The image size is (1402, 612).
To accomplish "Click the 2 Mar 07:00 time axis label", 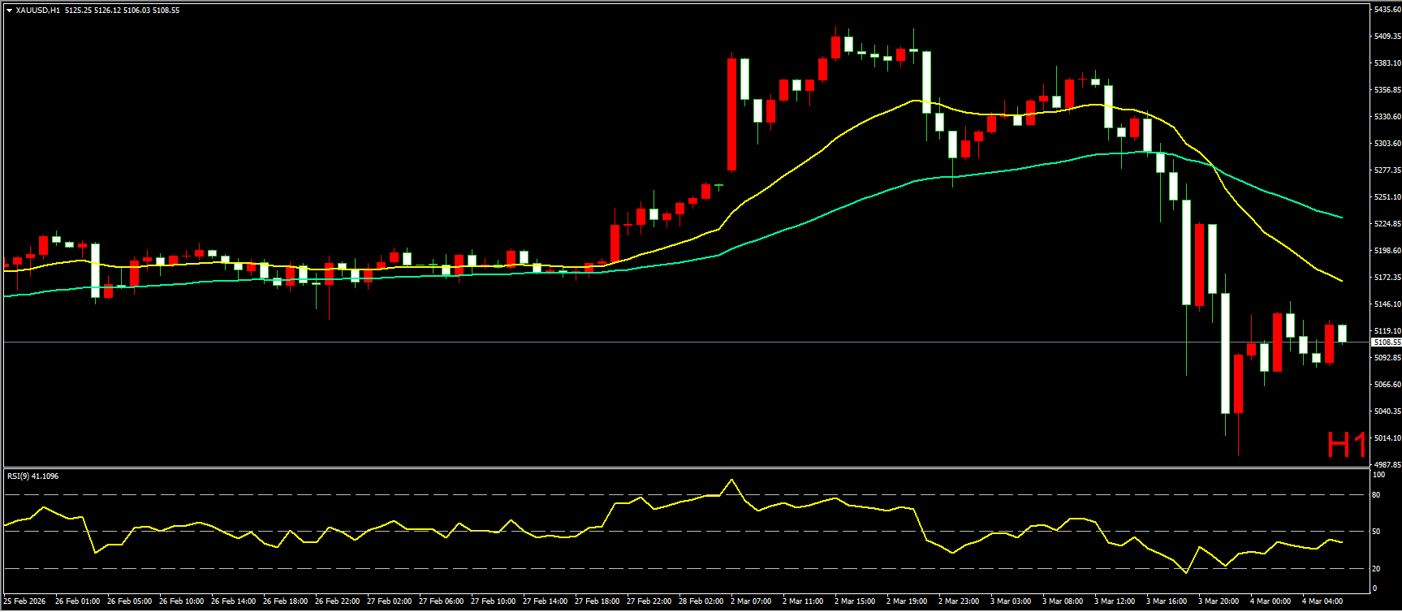I will pos(750,601).
